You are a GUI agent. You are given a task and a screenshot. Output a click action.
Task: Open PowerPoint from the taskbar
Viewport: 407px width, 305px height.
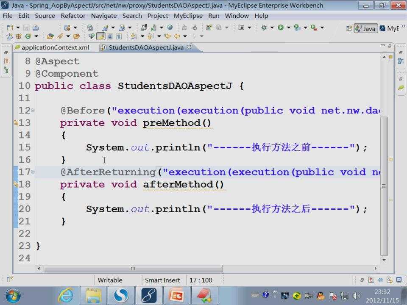(176, 295)
